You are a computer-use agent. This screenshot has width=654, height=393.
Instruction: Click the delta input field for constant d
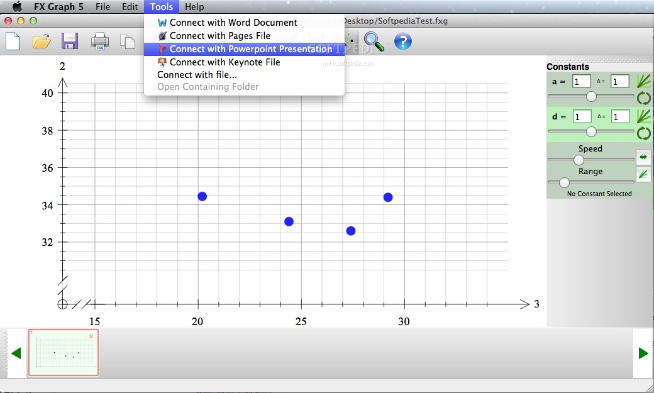coord(620,116)
